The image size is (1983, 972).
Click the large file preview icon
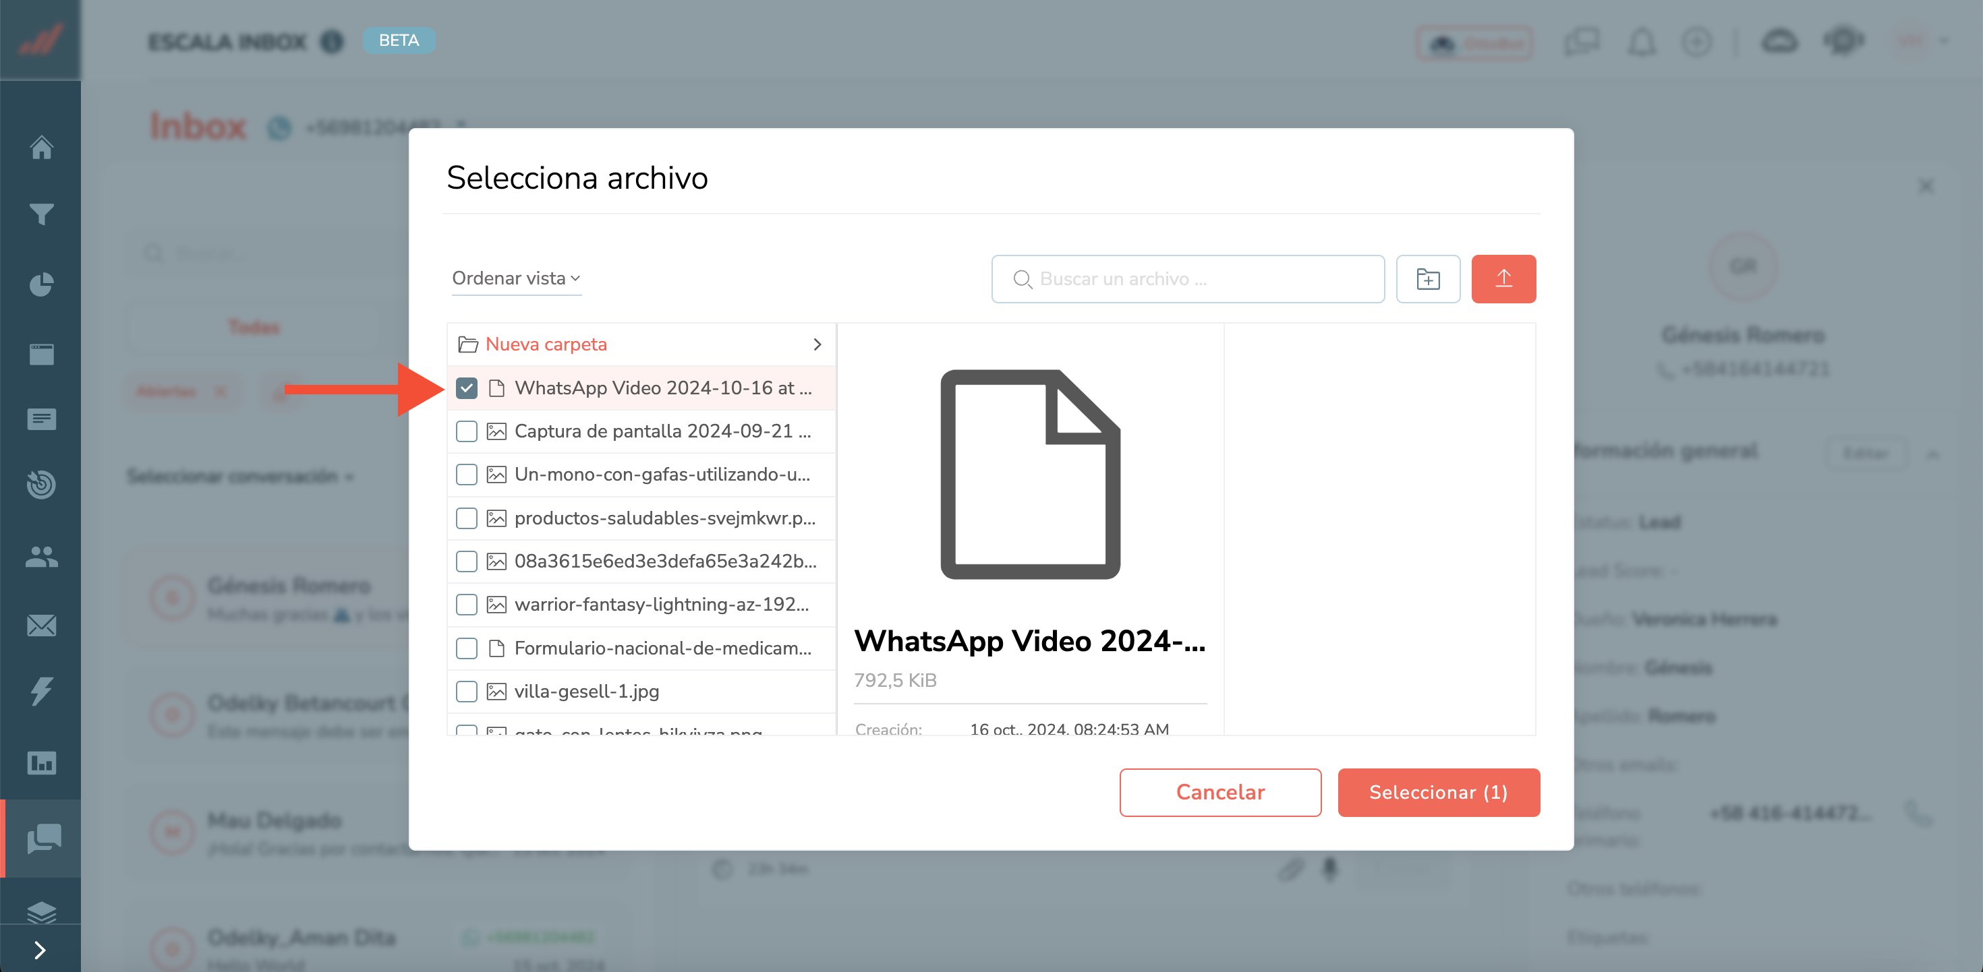[x=1030, y=474]
